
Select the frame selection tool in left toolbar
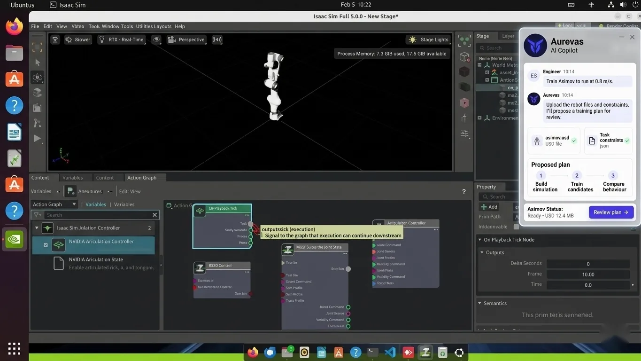point(38,47)
